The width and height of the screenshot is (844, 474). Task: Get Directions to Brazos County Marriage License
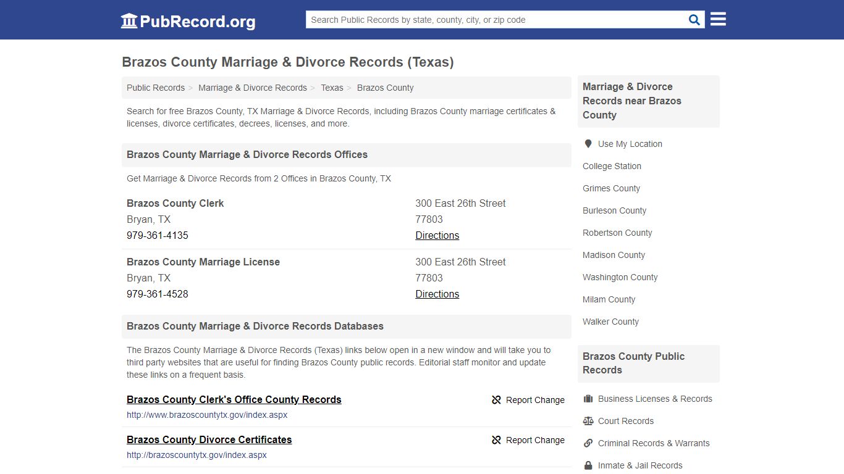[437, 294]
